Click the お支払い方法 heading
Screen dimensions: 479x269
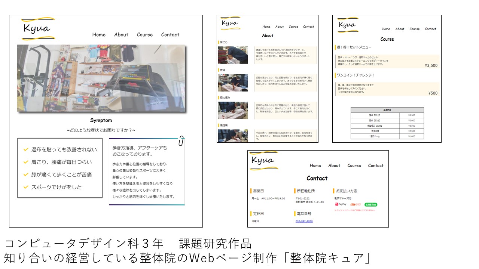(x=347, y=191)
